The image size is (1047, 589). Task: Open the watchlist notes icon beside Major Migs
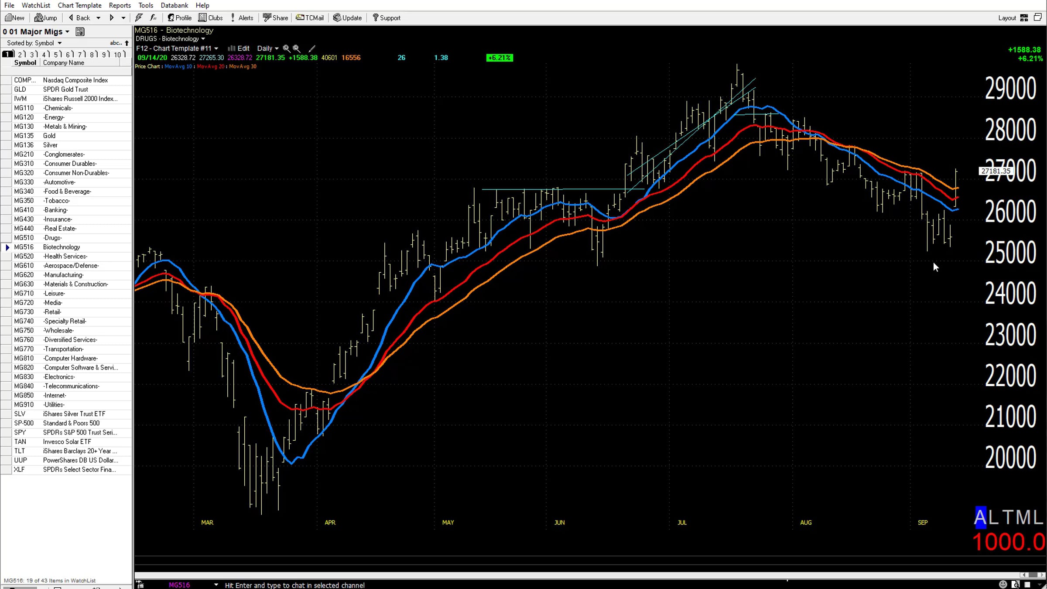click(80, 31)
